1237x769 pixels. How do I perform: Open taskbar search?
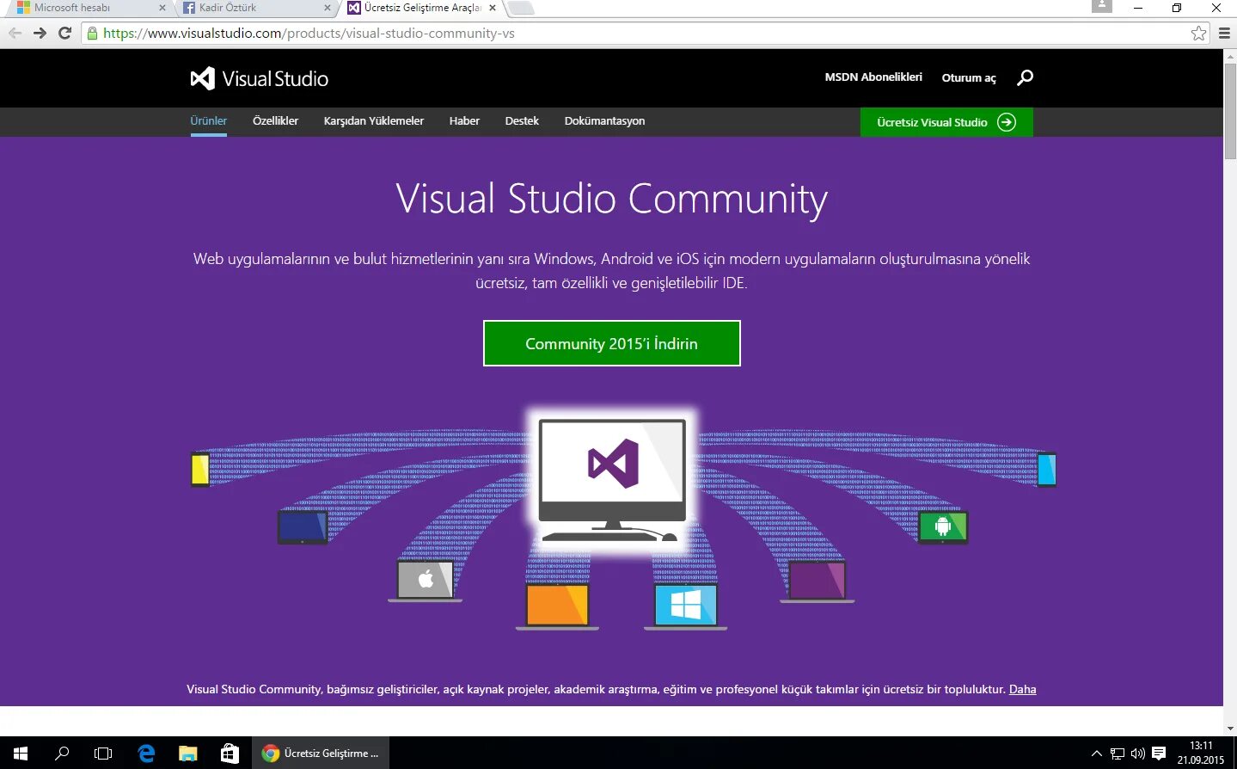[x=62, y=754]
